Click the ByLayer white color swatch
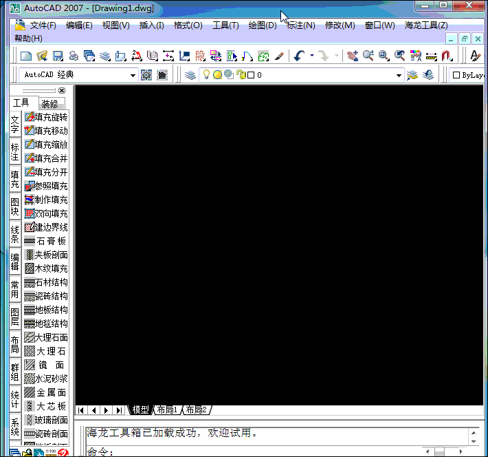Image resolution: width=488 pixels, height=457 pixels. (x=456, y=75)
